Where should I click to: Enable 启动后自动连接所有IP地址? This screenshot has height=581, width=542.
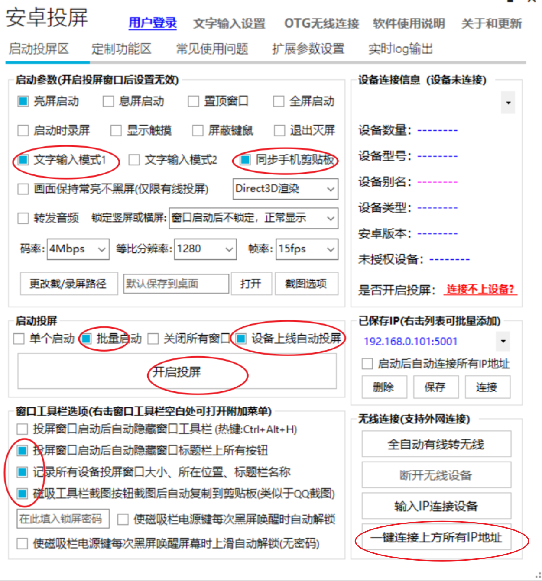point(366,364)
